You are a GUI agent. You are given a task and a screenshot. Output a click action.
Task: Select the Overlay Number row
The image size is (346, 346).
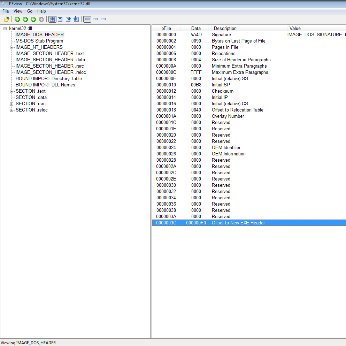tap(249, 116)
